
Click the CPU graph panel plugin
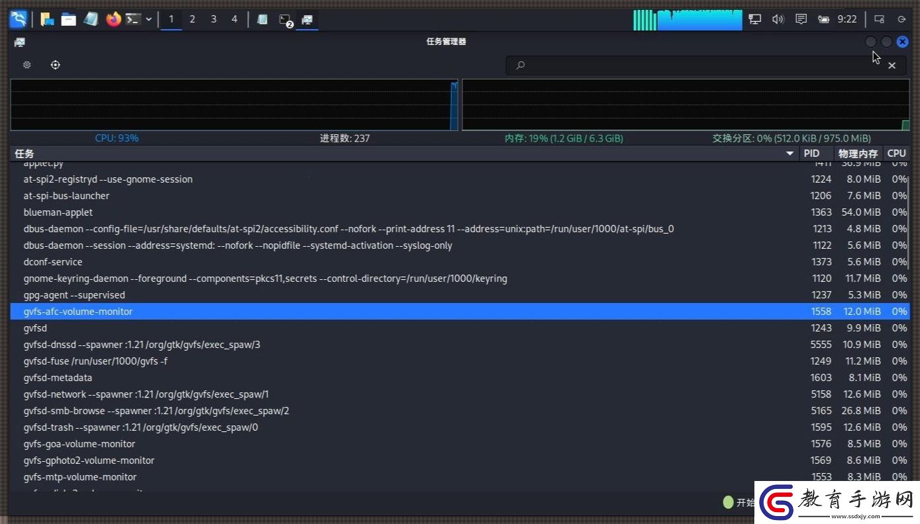(688, 20)
